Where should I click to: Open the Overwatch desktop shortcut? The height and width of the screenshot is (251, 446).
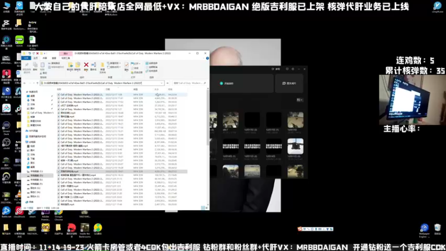pyautogui.click(x=6, y=178)
